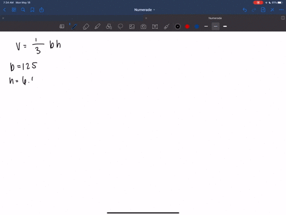Select the thickest stroke width
Viewport: 286px width, 215px height.
[x=225, y=26]
